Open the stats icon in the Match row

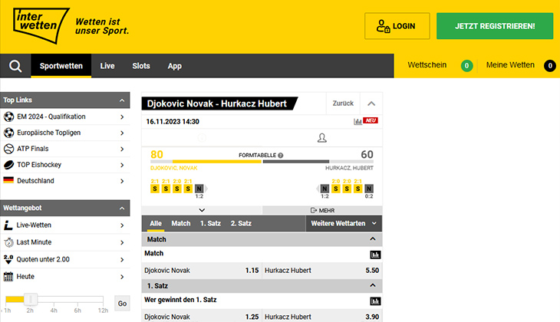point(375,255)
